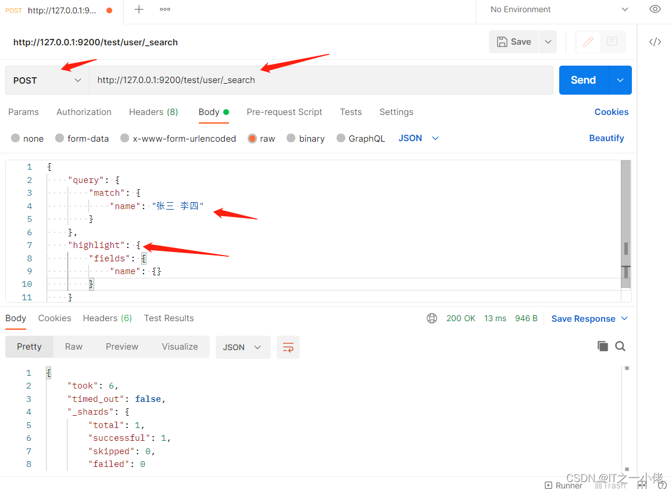This screenshot has width=672, height=489.
Task: Click the request title _search URL text
Action: pos(95,42)
